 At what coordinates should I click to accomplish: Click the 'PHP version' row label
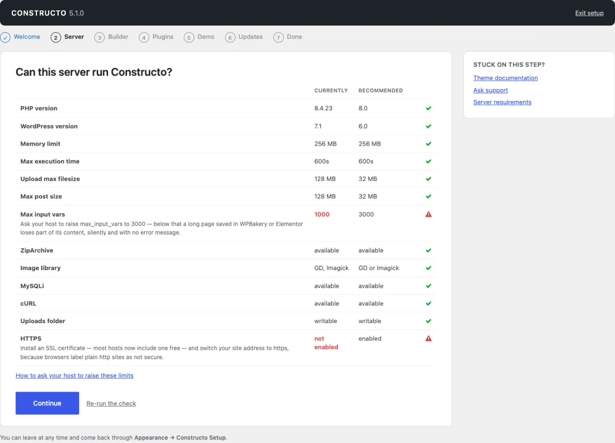[39, 108]
